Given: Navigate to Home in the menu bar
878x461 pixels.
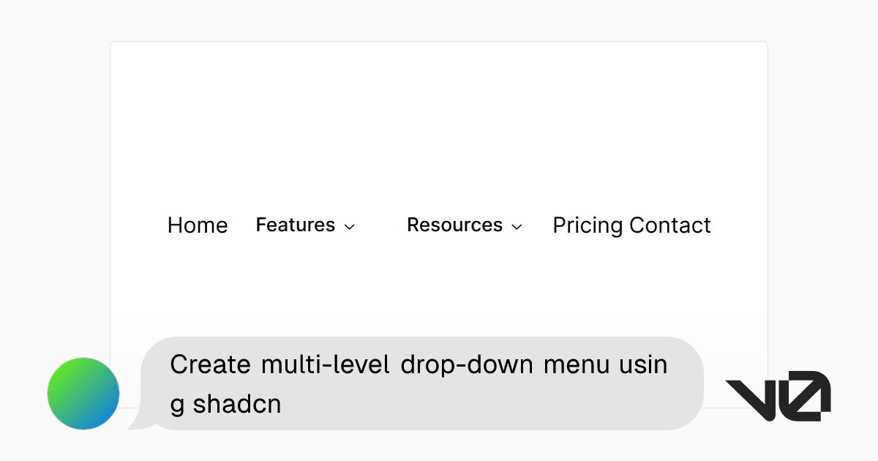Looking at the screenshot, I should (x=198, y=225).
